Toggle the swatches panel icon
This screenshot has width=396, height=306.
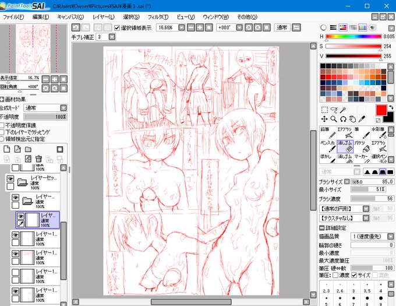[x=362, y=27]
